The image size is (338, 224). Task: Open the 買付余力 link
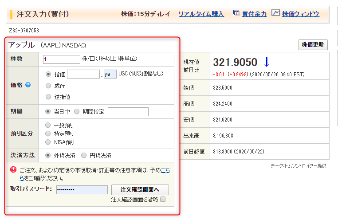(x=254, y=14)
